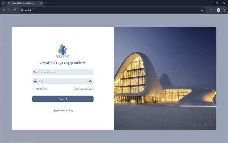The height and width of the screenshot is (143, 228).
Task: Click the browser back arrow
Action: (4, 10)
